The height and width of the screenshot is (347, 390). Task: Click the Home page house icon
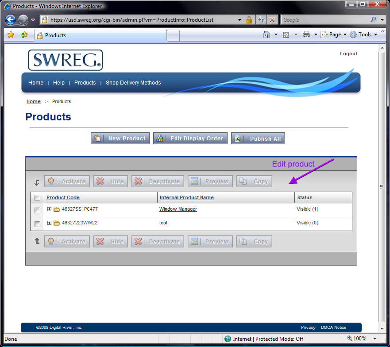[x=266, y=35]
